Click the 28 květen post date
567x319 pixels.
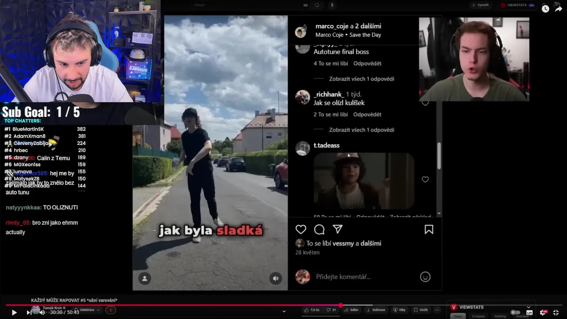307,253
